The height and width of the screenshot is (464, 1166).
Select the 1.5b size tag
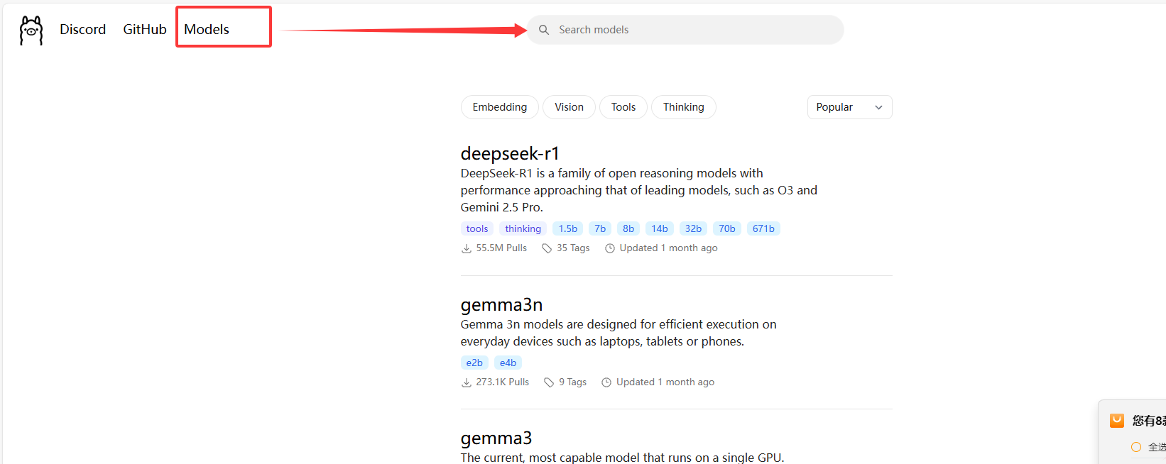tap(568, 228)
